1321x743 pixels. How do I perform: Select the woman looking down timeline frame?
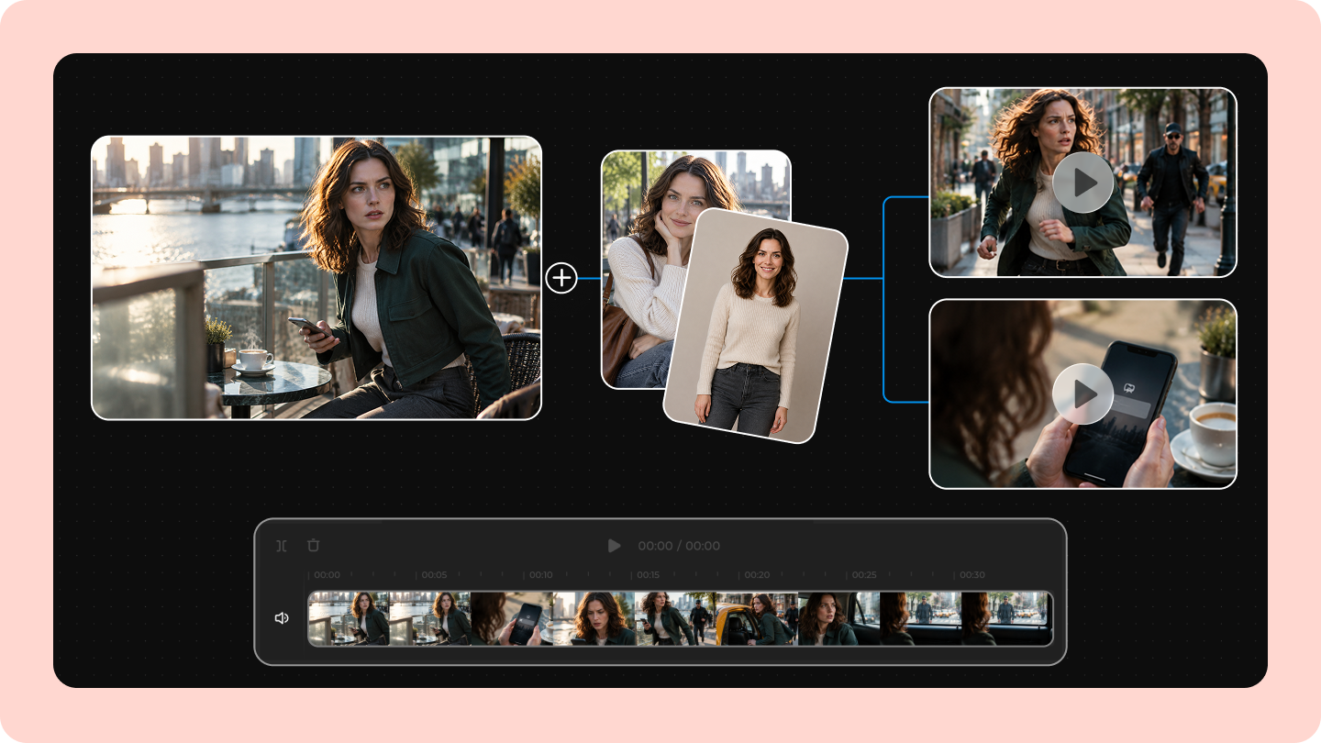pyautogui.click(x=594, y=618)
